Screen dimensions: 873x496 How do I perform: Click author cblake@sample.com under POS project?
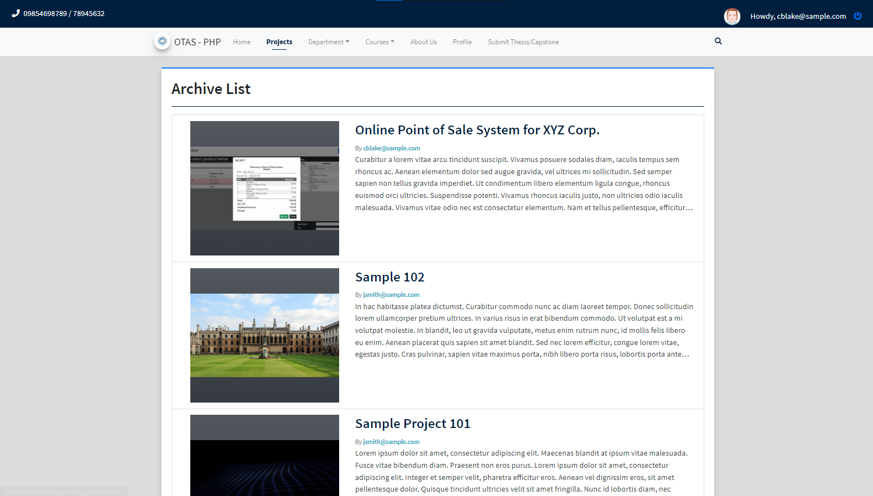pos(392,148)
